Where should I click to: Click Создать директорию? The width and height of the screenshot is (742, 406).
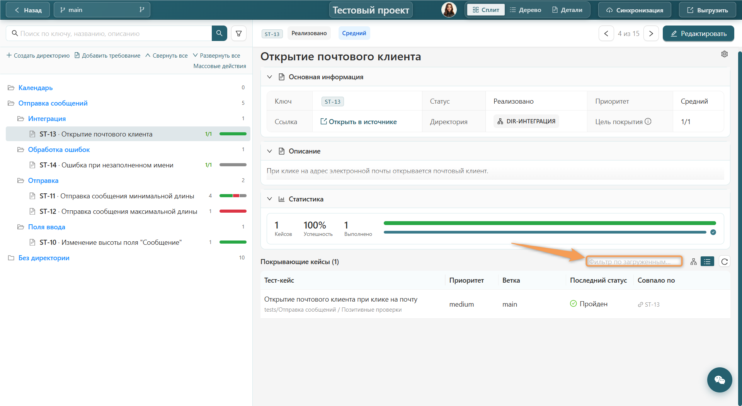(38, 56)
